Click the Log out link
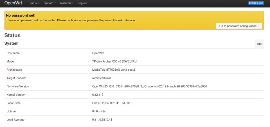The image size is (270, 127). [82, 3]
